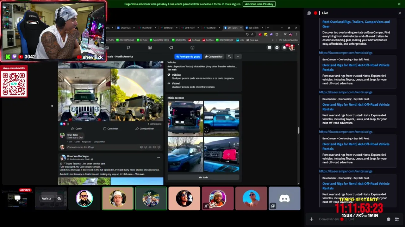The height and width of the screenshot is (227, 405).
Task: Select the Discord logo participant tile
Action: point(284,198)
